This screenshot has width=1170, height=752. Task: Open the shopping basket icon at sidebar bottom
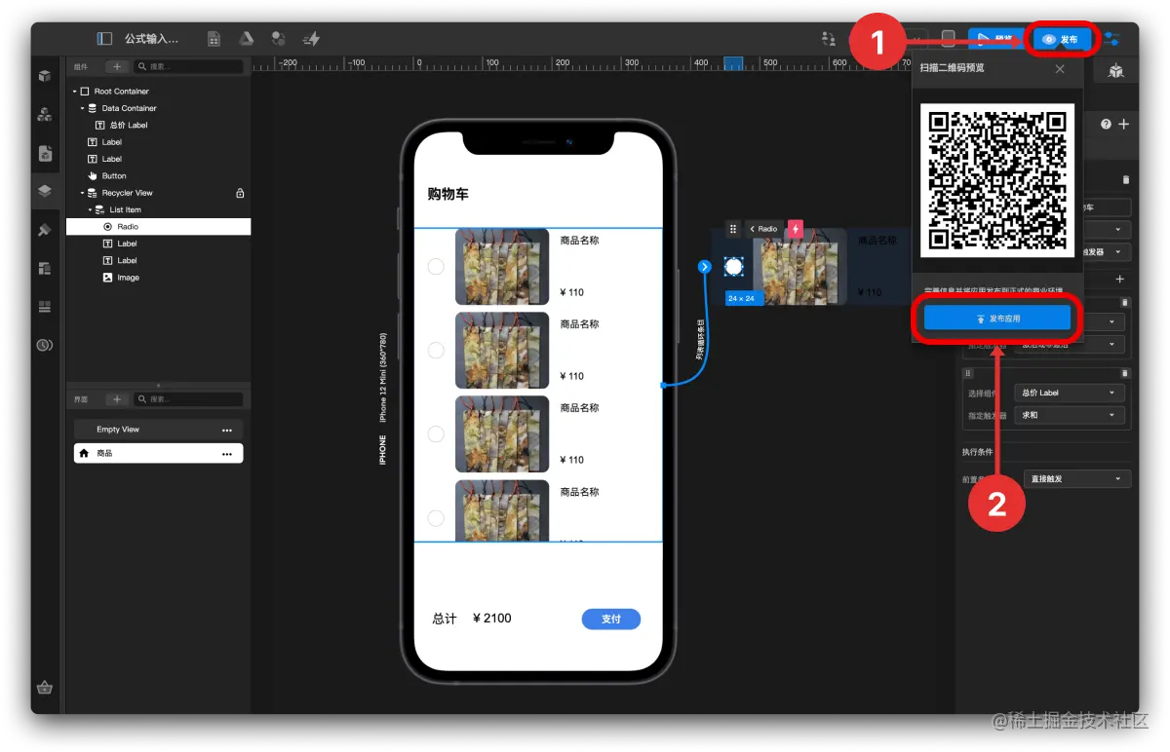tap(44, 687)
